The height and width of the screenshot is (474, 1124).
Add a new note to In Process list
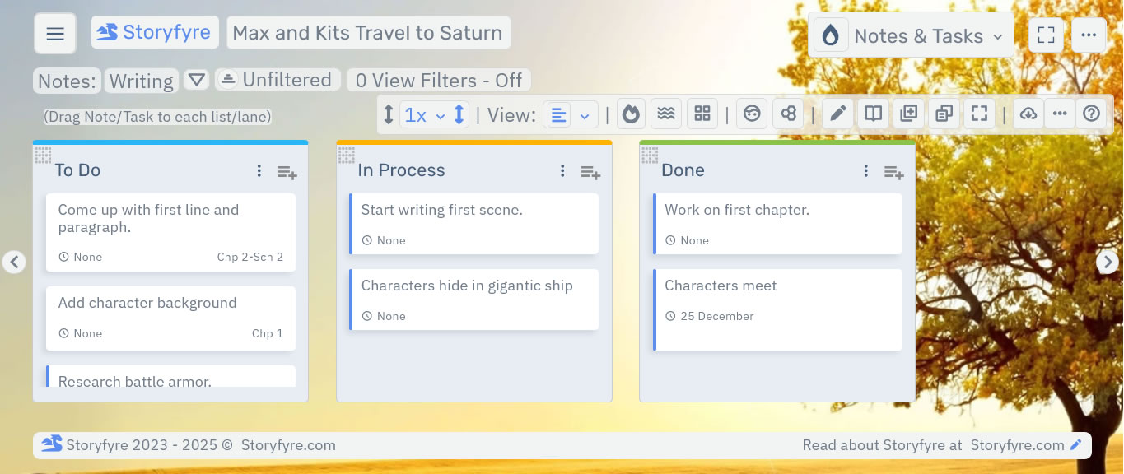[x=590, y=170]
